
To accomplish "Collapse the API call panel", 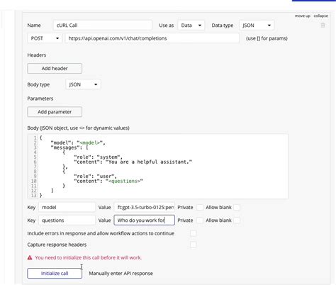I will (320, 16).
